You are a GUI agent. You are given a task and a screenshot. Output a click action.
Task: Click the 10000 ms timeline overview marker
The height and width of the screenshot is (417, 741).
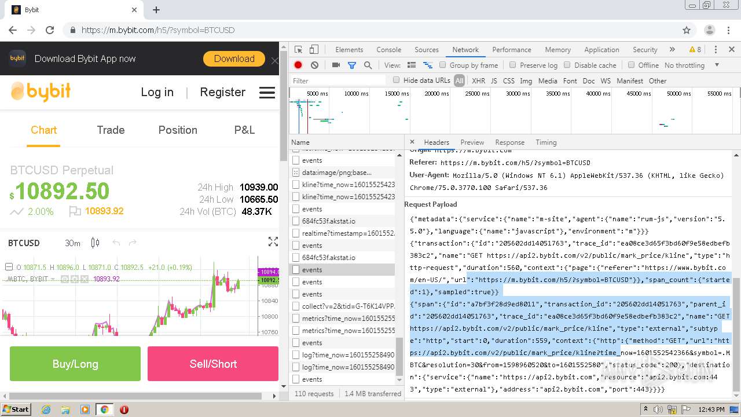pyautogui.click(x=357, y=93)
